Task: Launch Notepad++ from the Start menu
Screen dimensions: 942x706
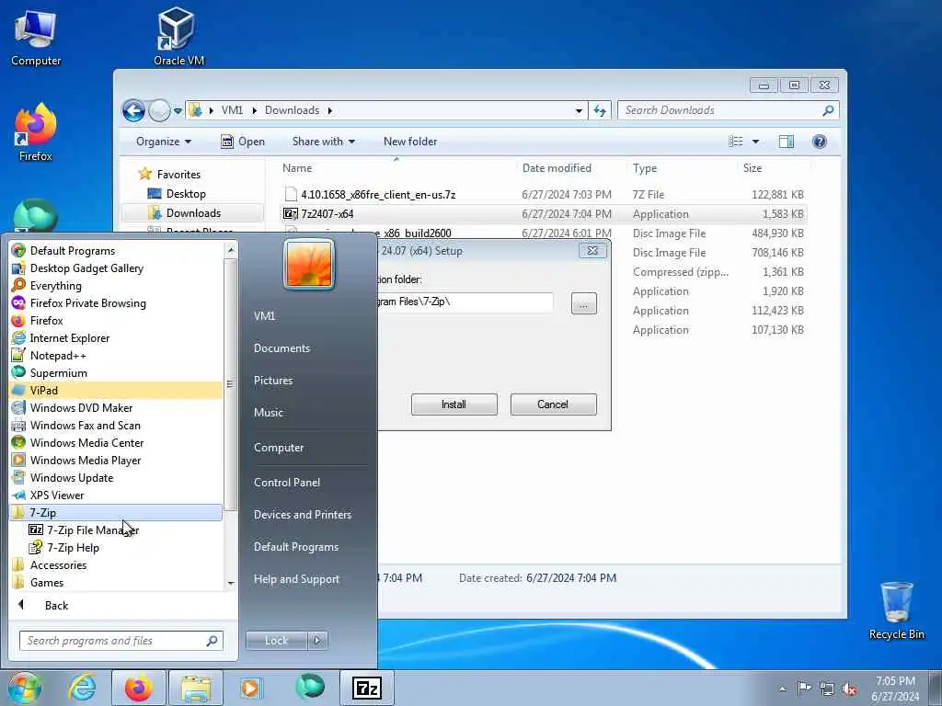Action: (x=58, y=356)
